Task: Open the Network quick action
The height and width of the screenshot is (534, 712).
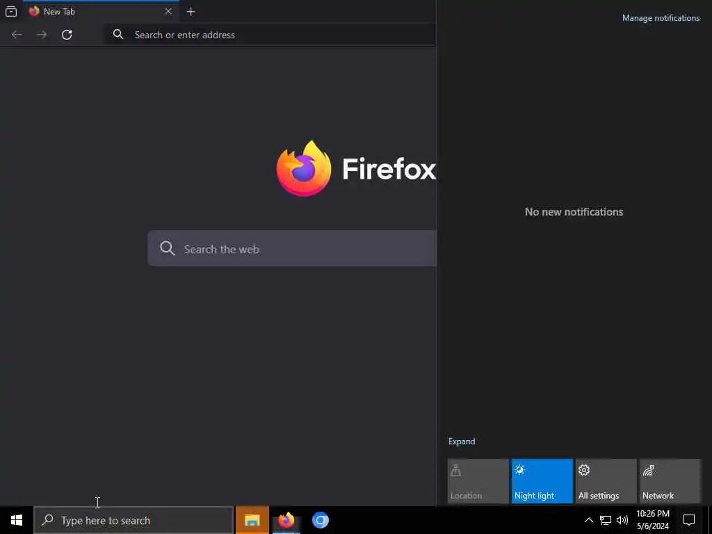Action: coord(670,481)
